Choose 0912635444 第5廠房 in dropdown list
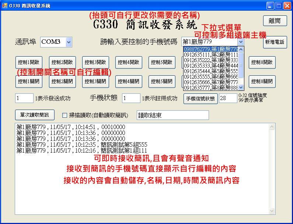Screen dimensions: 293x224 point(211,71)
